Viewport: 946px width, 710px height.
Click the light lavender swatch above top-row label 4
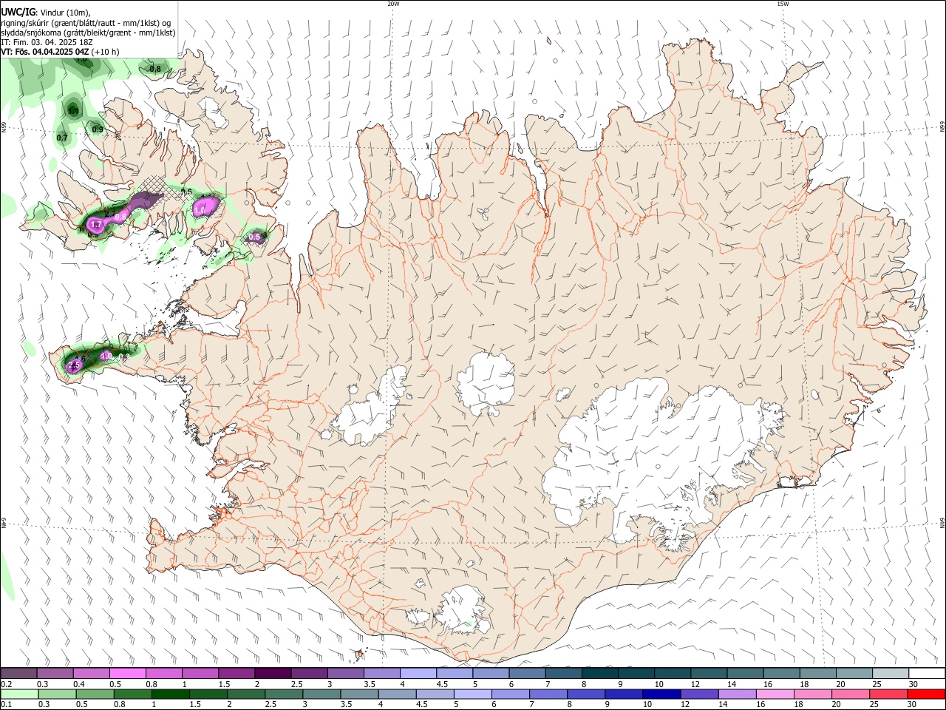pyautogui.click(x=418, y=674)
